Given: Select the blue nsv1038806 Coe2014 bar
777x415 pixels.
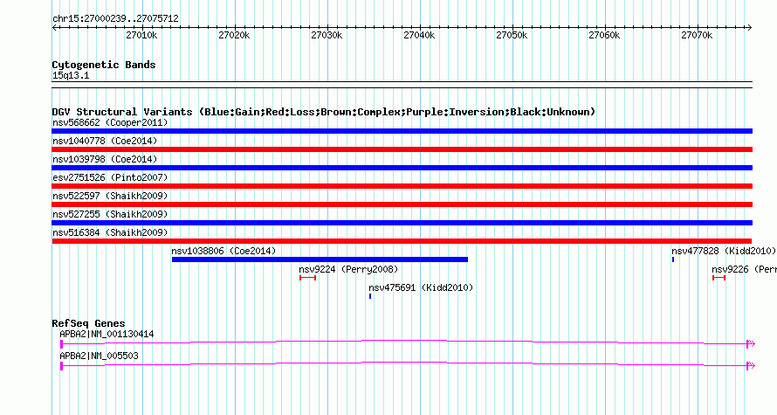Looking at the screenshot, I should (x=320, y=259).
